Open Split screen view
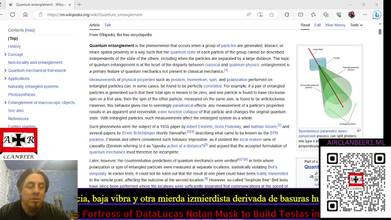This screenshot has width=391, height=220. (x=301, y=15)
